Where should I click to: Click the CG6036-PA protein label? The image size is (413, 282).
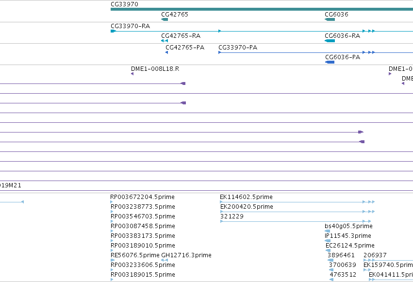coord(343,57)
